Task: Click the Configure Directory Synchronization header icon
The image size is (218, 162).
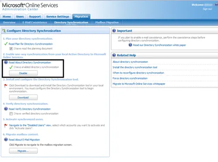Action: [x=4, y=30]
